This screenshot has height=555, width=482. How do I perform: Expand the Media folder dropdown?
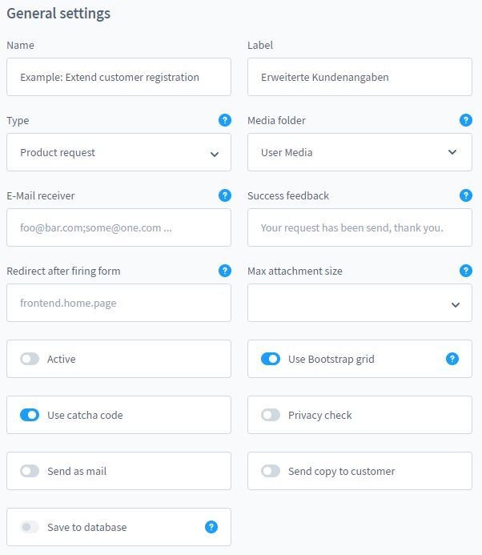click(359, 152)
